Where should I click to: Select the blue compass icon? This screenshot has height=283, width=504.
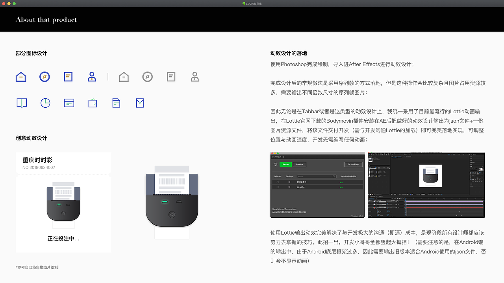click(x=44, y=77)
